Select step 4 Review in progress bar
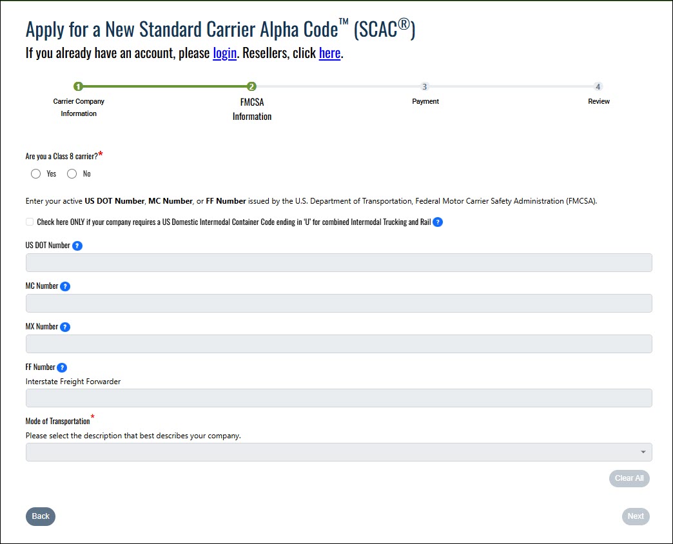The width and height of the screenshot is (673, 544). click(x=598, y=86)
